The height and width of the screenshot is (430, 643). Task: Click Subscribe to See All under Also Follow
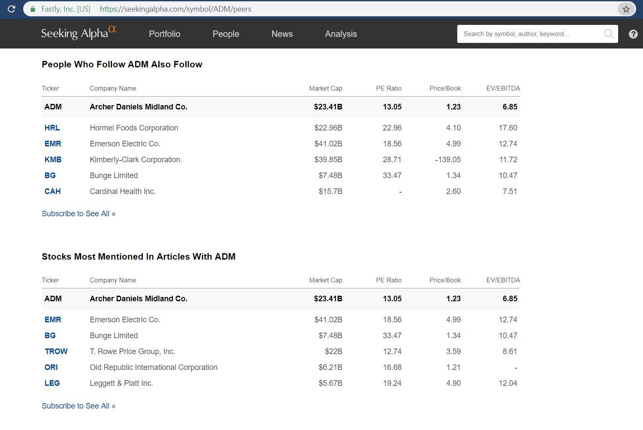coord(78,214)
